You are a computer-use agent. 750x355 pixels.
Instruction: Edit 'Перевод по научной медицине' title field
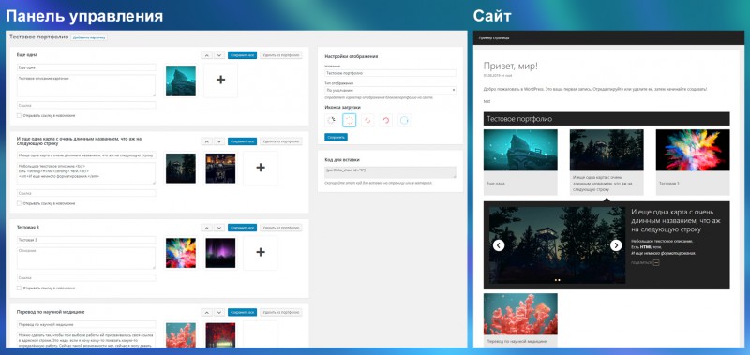click(x=86, y=324)
